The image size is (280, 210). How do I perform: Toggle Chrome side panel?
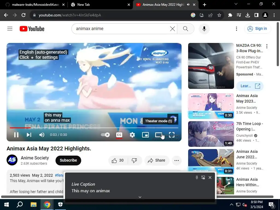tap(256, 15)
